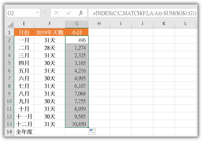Select row 5 header

click(9, 63)
